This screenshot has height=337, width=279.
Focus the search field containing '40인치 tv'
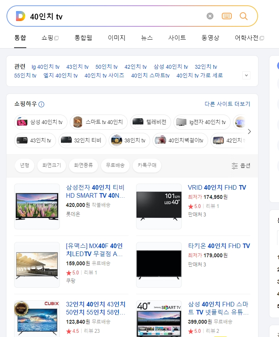[116, 16]
